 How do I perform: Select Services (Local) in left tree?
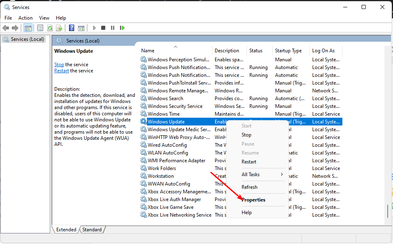(23, 38)
